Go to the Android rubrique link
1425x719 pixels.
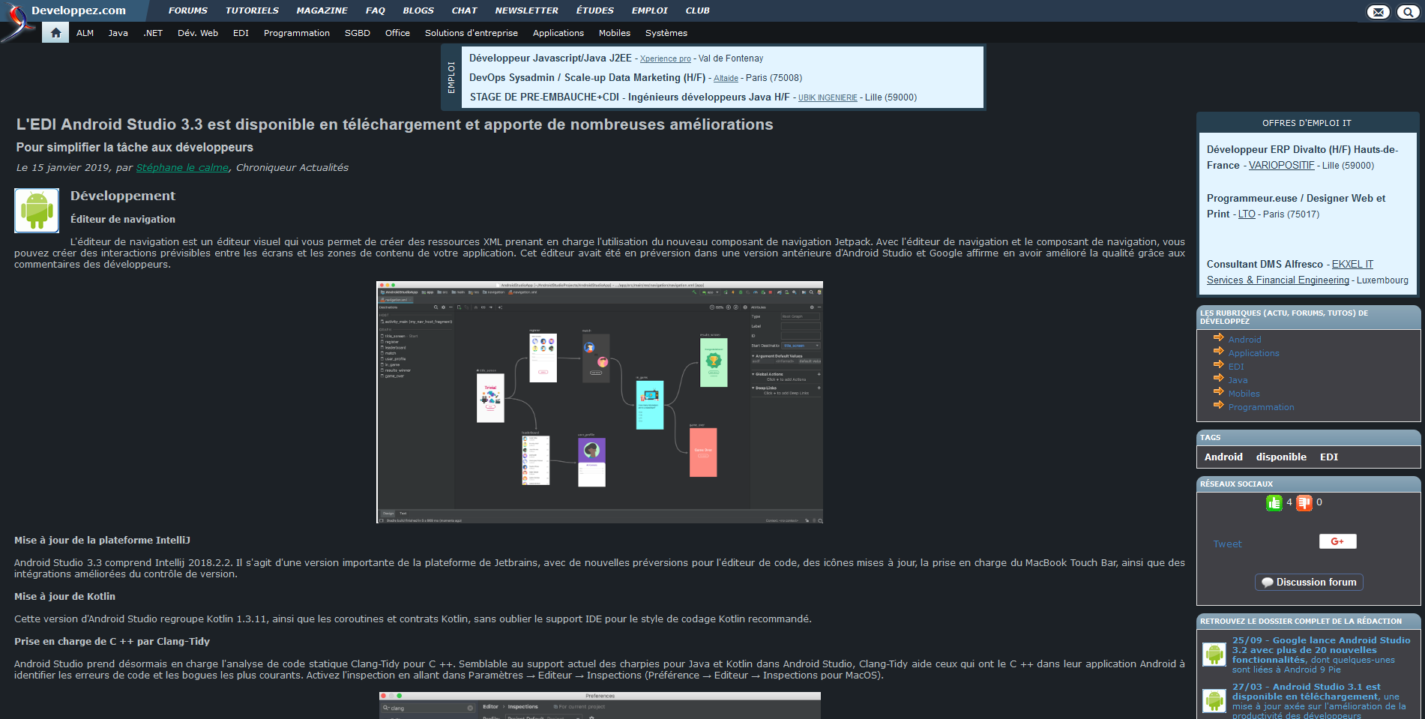click(1244, 340)
